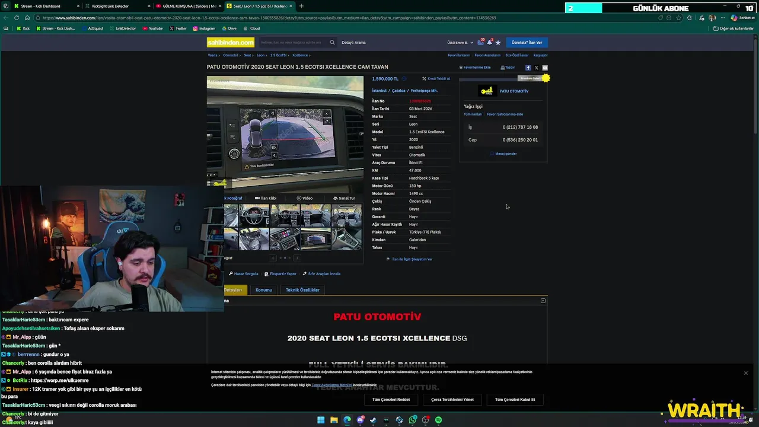The width and height of the screenshot is (759, 427).
Task: Switch gallery to İlan Klibi
Action: pyautogui.click(x=266, y=198)
